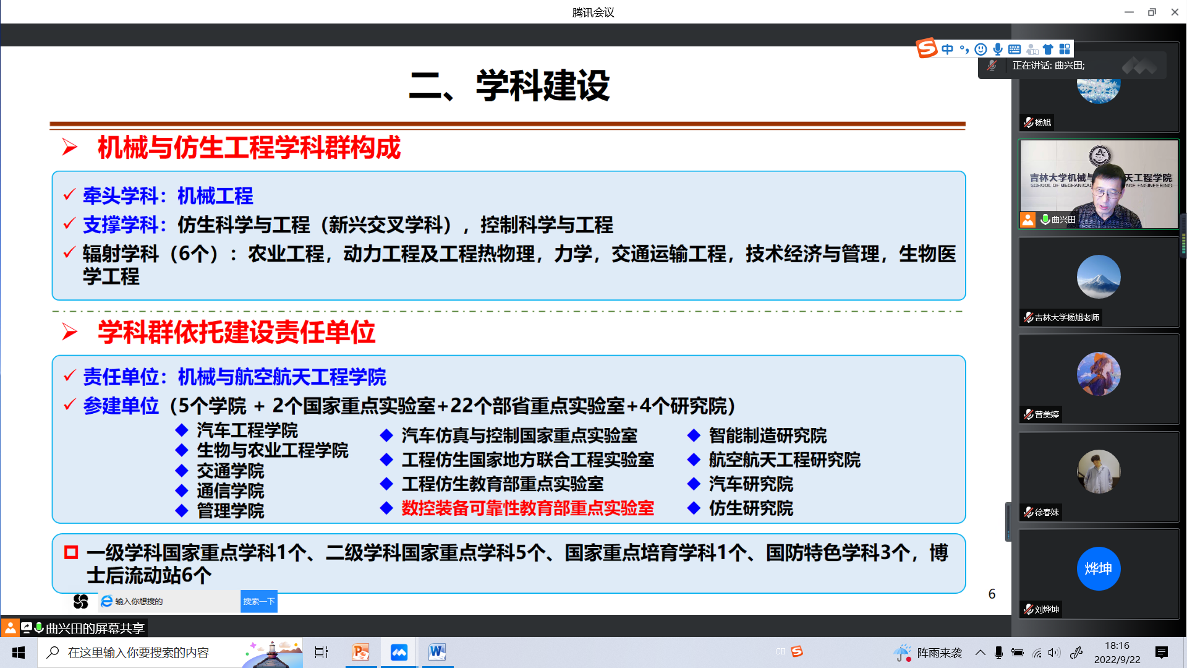Select 曲兴田 video thumbnail
Viewport: 1187px width, 668px height.
tap(1099, 184)
